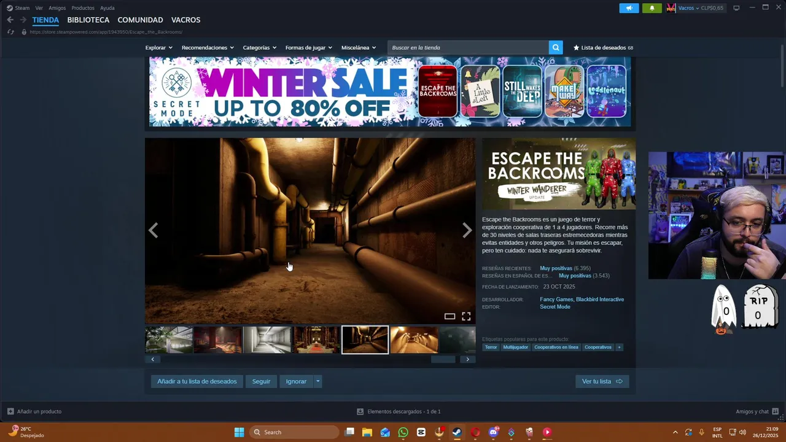Open the Secret Mode publisher link
This screenshot has width=786, height=442.
(x=555, y=307)
